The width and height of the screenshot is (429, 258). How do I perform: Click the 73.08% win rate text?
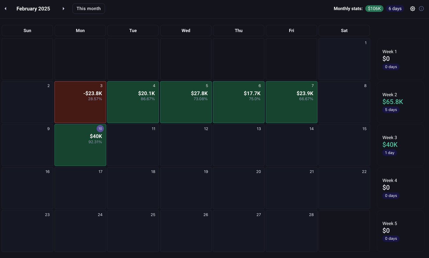[201, 99]
